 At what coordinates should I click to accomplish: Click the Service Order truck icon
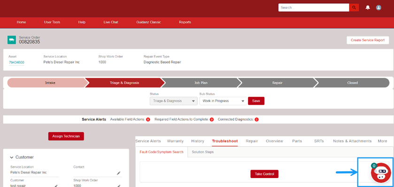[x=12, y=40]
